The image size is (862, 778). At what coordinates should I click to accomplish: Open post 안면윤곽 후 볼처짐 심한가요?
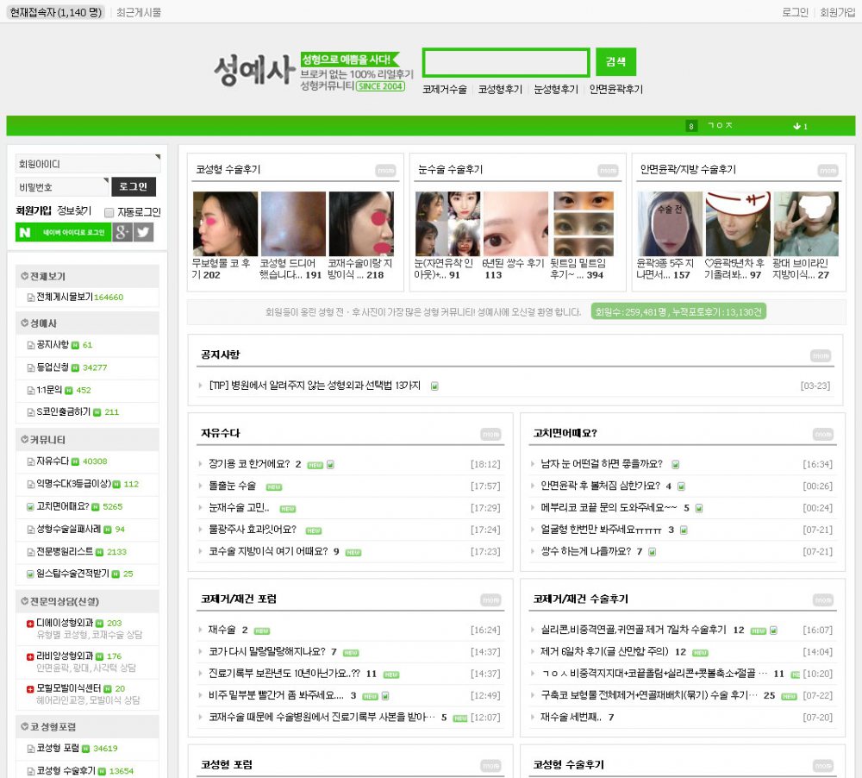point(600,486)
